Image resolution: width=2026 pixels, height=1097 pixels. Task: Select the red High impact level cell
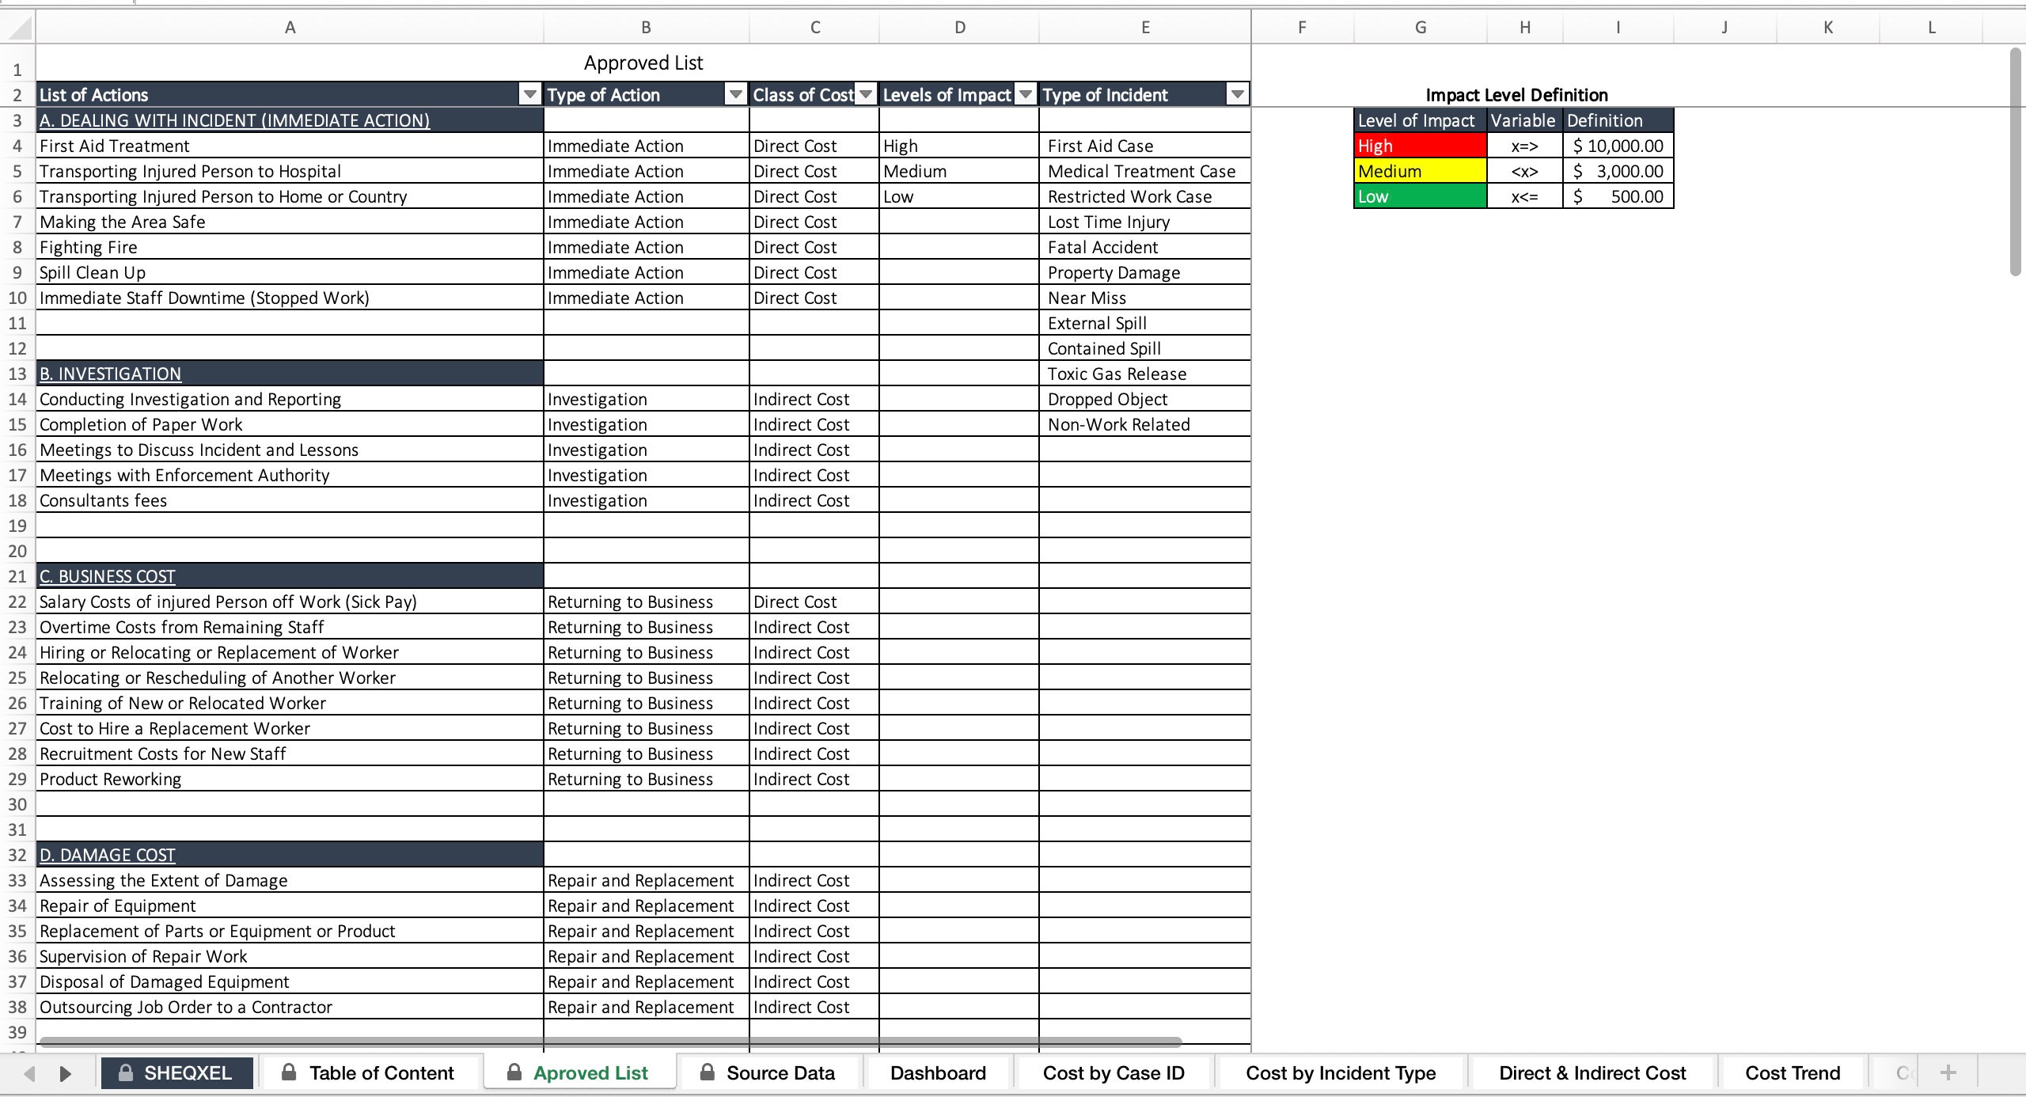click(1419, 146)
